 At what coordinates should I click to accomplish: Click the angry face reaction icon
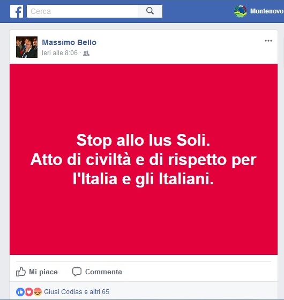(x=38, y=292)
